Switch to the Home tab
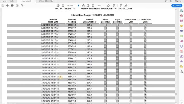The height and width of the screenshot is (104, 184). coord(4,1)
